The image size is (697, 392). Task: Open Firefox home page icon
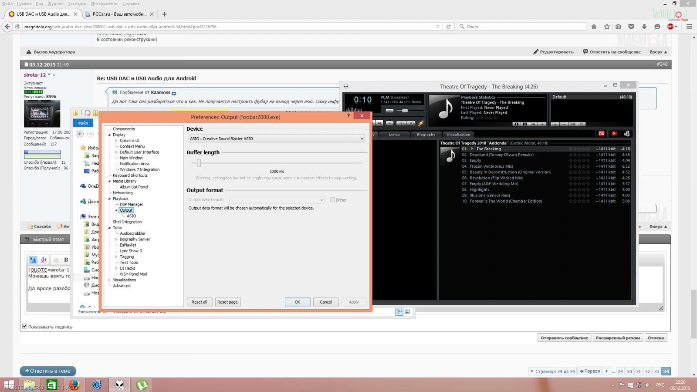pos(594,27)
